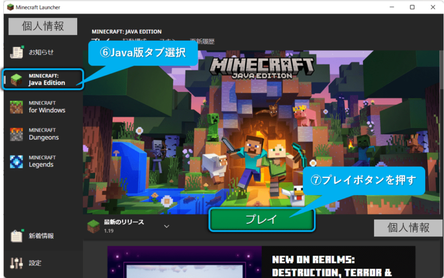Click the green プレイ button
Screen dimensions: 444x278
pos(262,220)
